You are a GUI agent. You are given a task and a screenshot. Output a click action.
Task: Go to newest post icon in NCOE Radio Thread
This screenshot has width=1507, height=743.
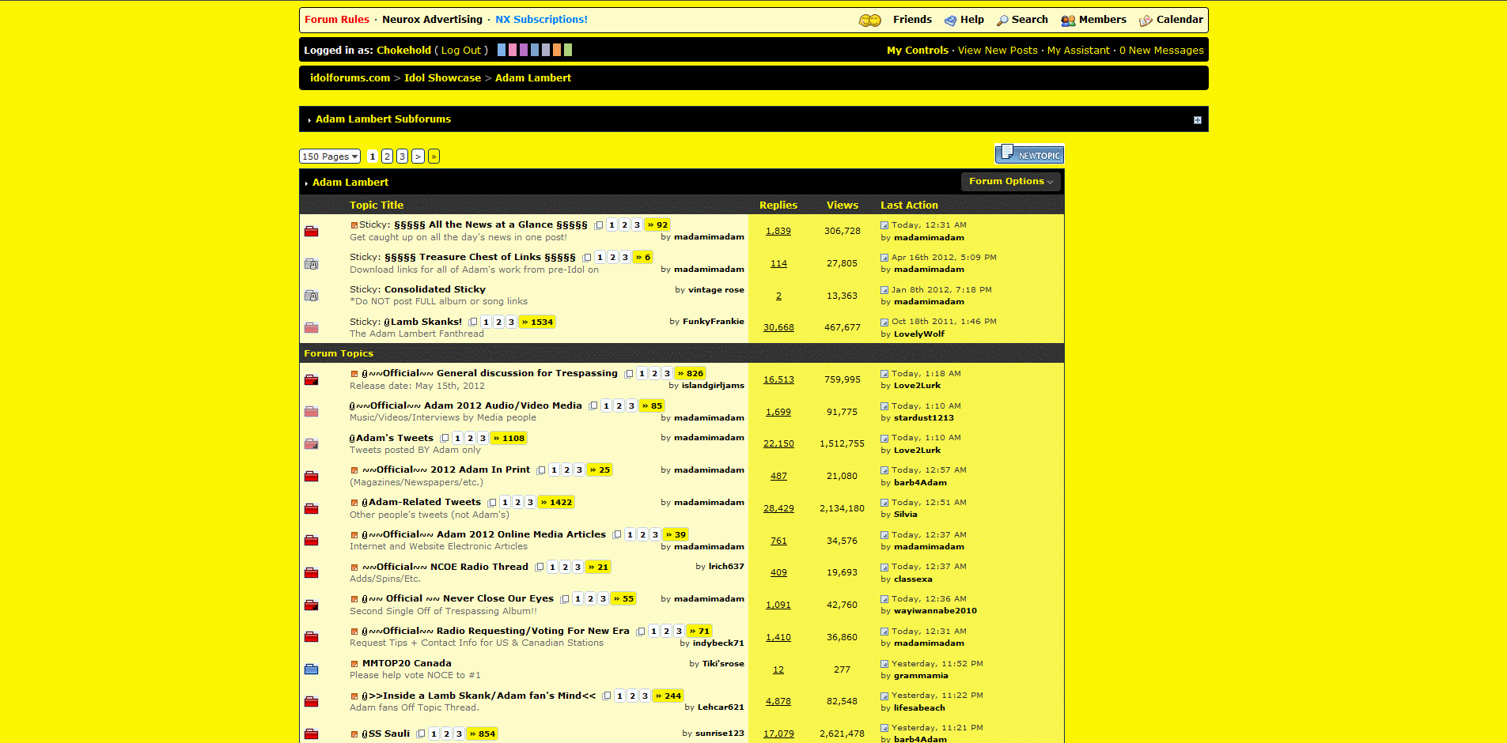point(354,568)
